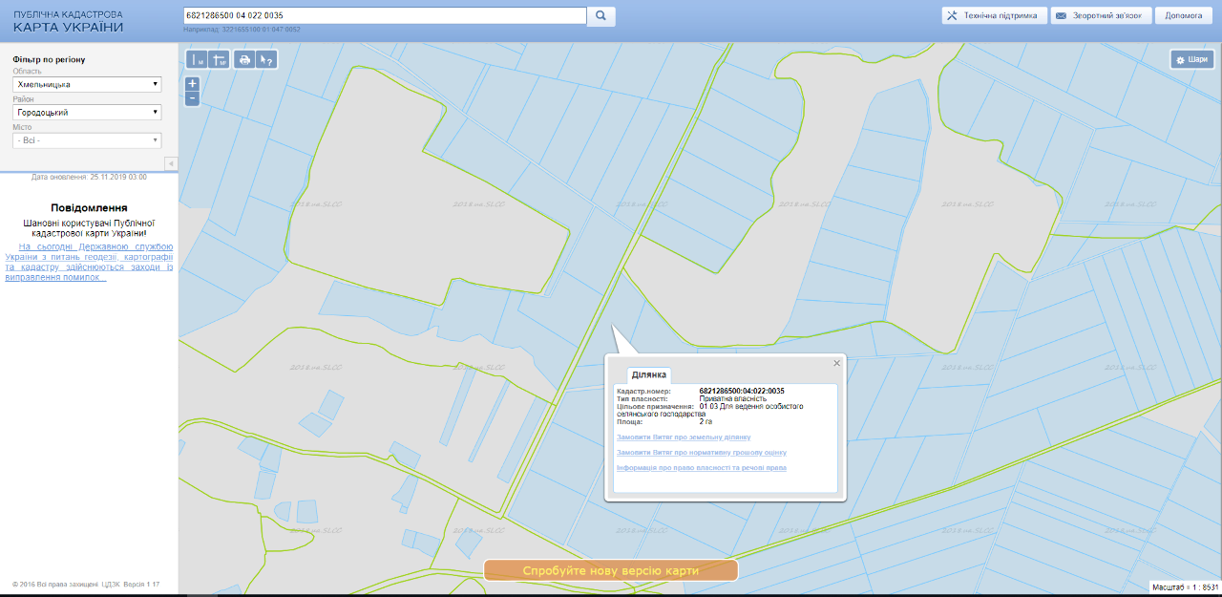Open the Шари layers panel
This screenshot has width=1222, height=597.
point(1191,59)
